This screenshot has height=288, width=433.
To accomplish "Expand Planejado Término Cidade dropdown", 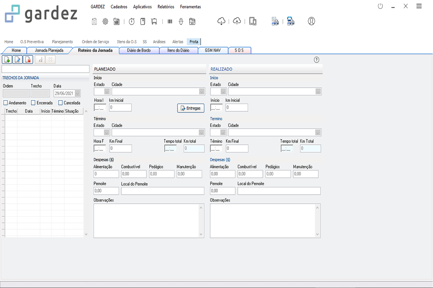I will (x=202, y=133).
